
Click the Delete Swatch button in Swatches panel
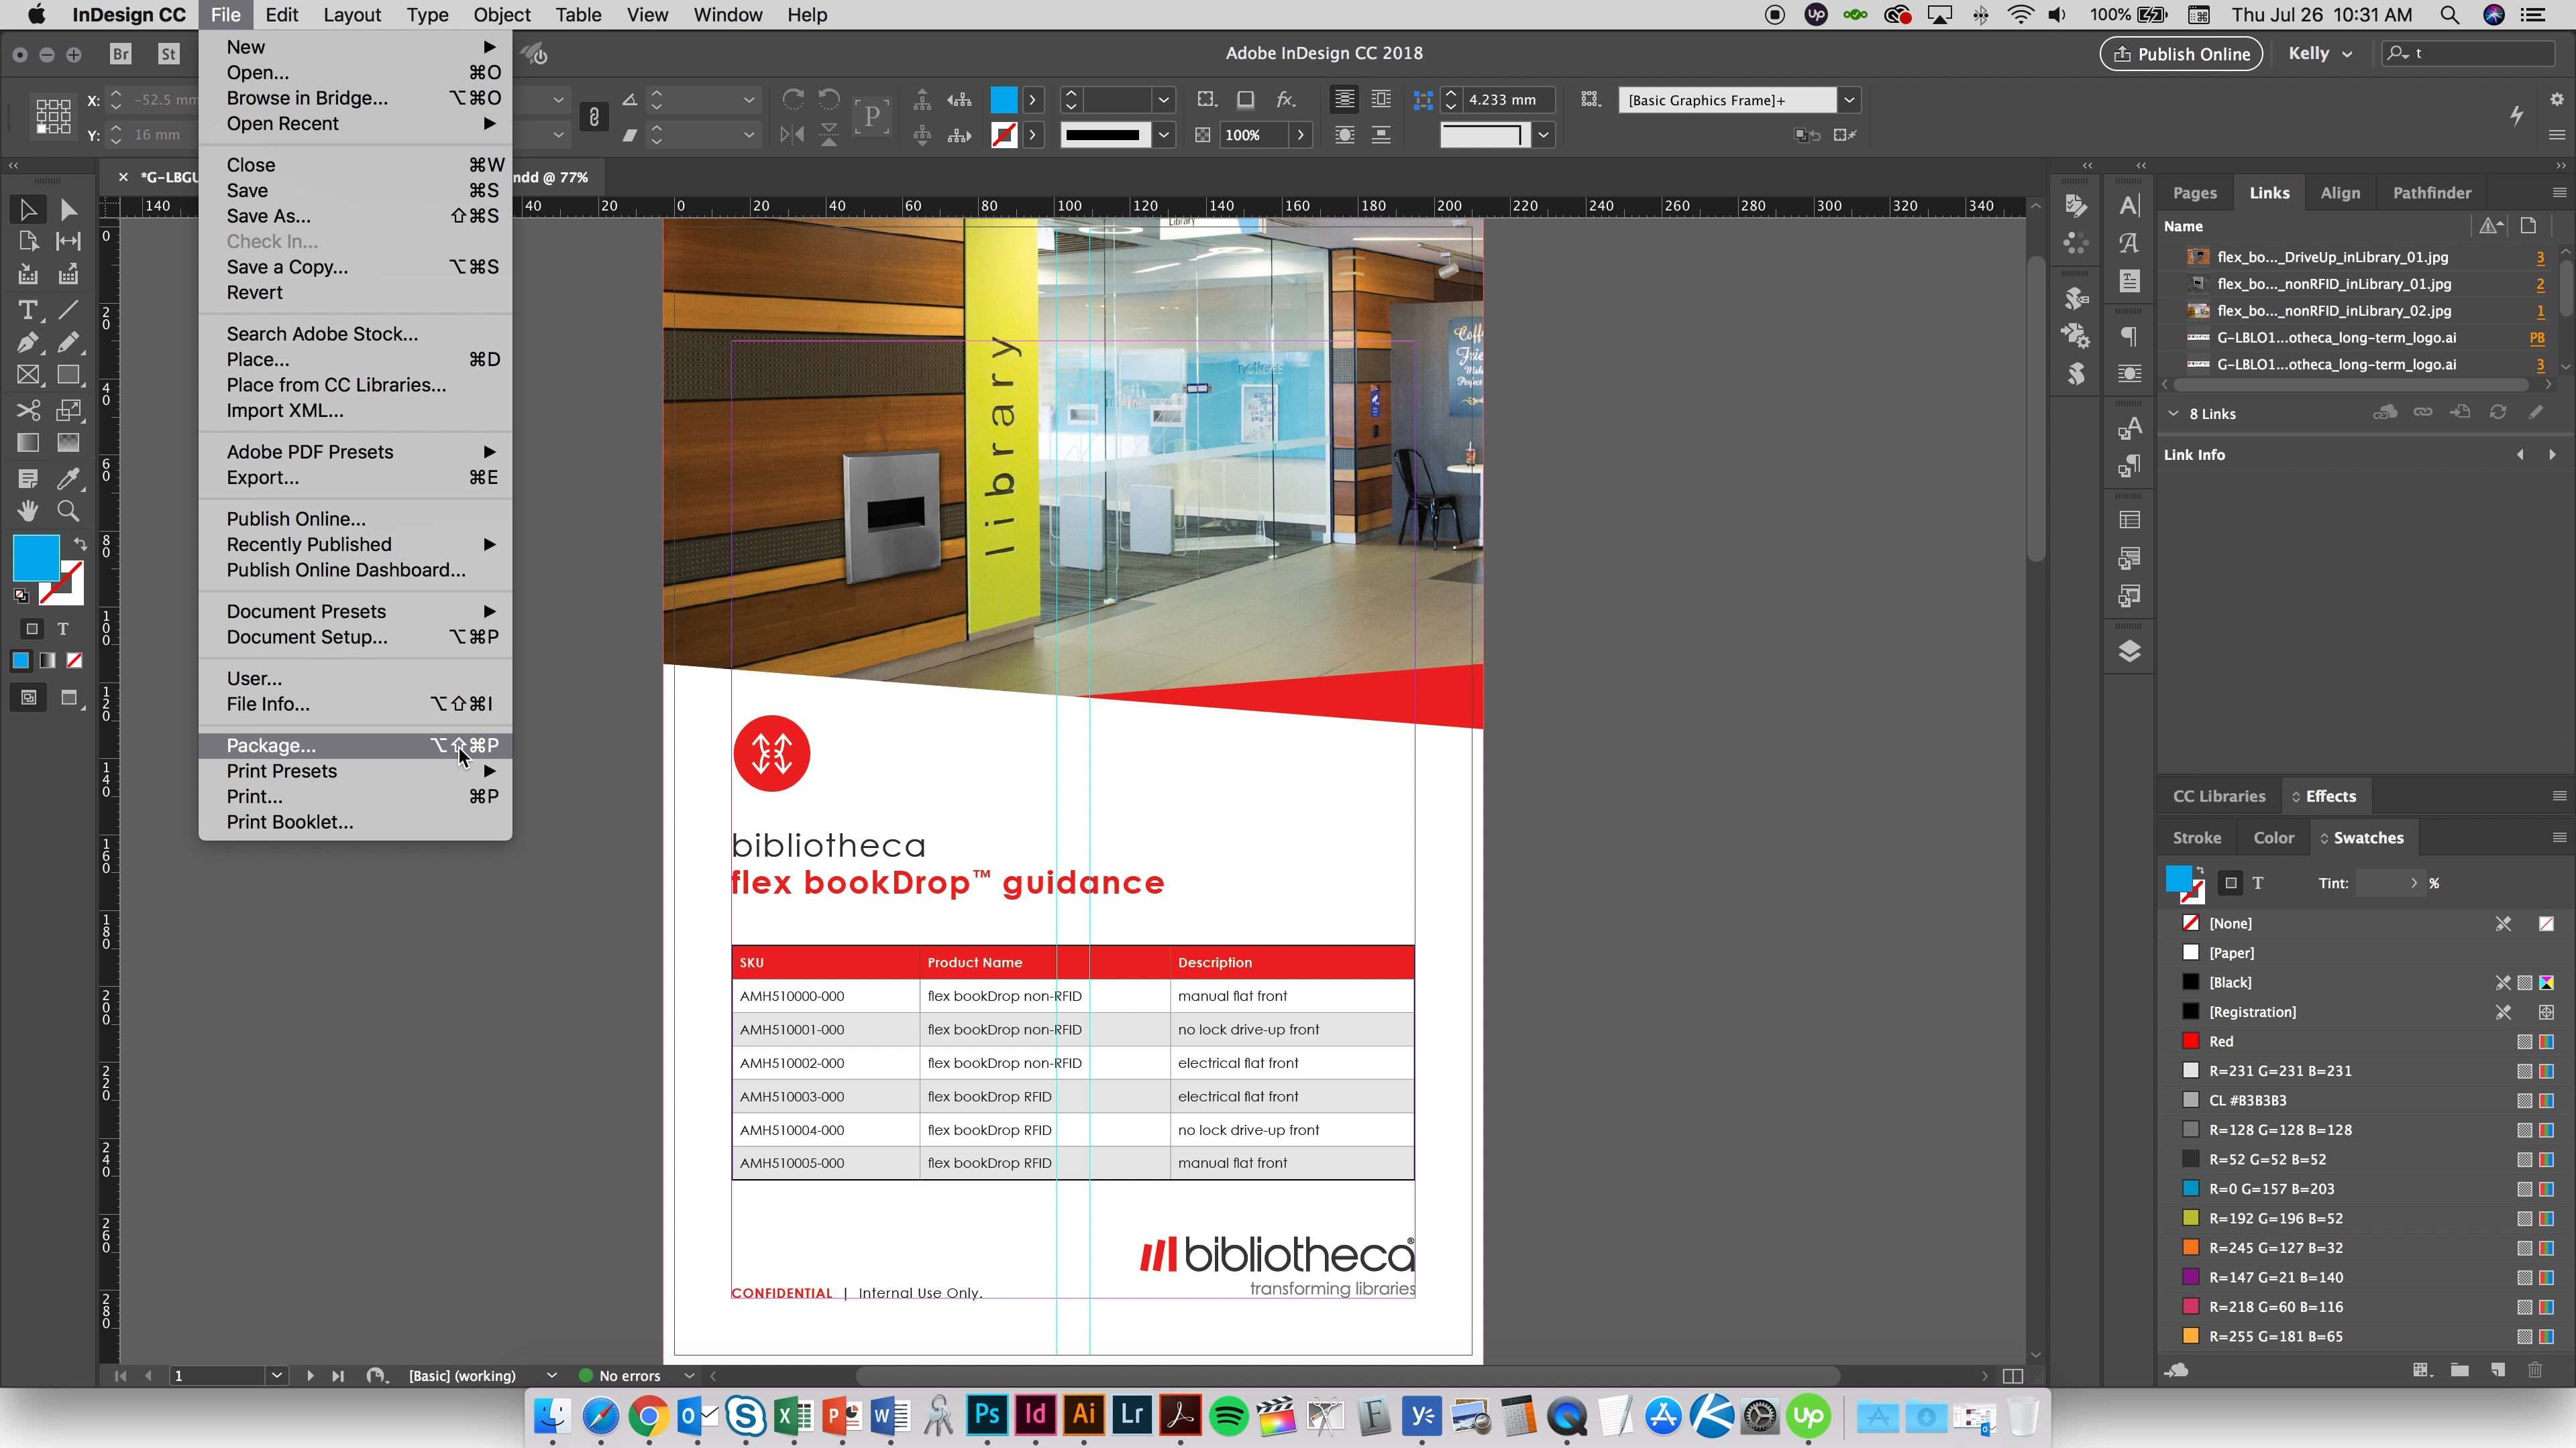tap(2536, 1369)
